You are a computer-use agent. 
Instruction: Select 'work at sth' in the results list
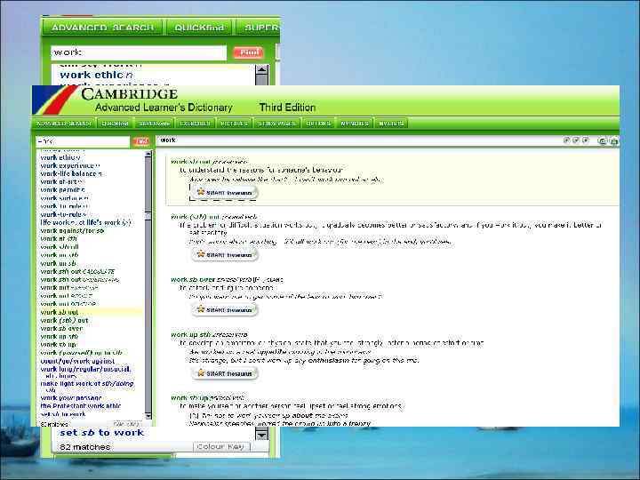tap(59, 239)
